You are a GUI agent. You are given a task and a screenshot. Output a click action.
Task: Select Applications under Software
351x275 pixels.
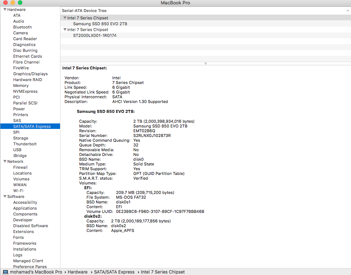pyautogui.click(x=25, y=208)
